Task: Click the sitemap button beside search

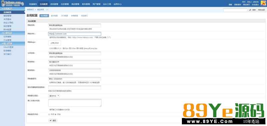Action: (261, 10)
